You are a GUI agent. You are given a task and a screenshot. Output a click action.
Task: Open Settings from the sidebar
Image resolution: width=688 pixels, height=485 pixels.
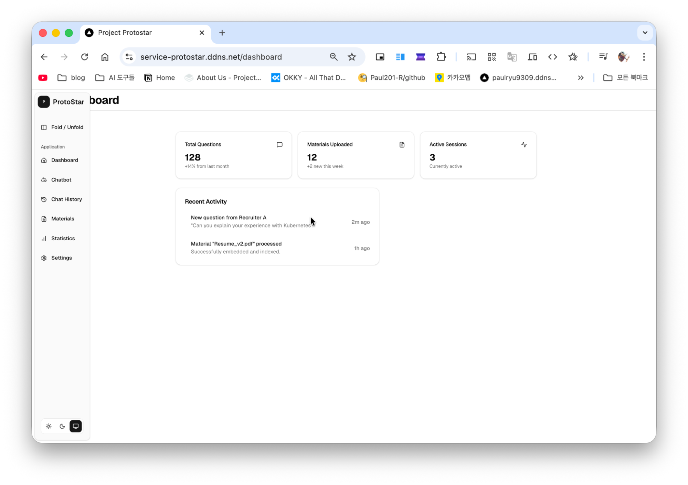[61, 258]
